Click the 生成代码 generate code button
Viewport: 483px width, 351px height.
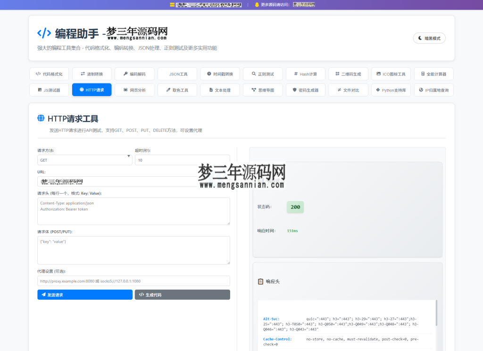pyautogui.click(x=182, y=294)
